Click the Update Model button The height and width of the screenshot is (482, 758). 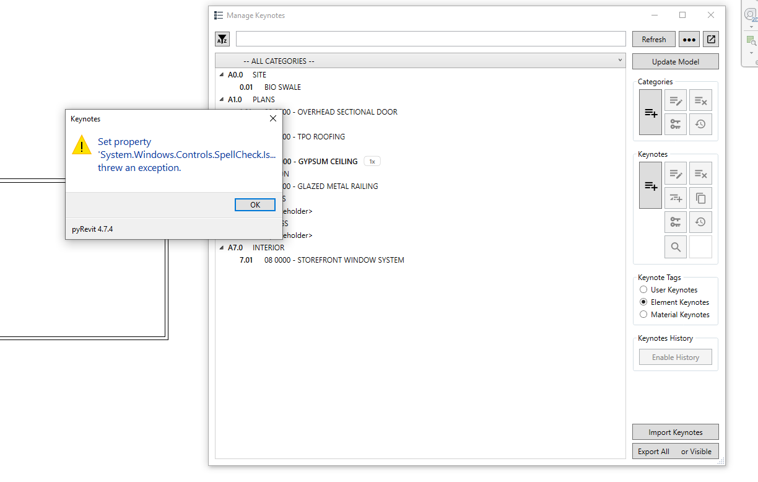pyautogui.click(x=675, y=61)
